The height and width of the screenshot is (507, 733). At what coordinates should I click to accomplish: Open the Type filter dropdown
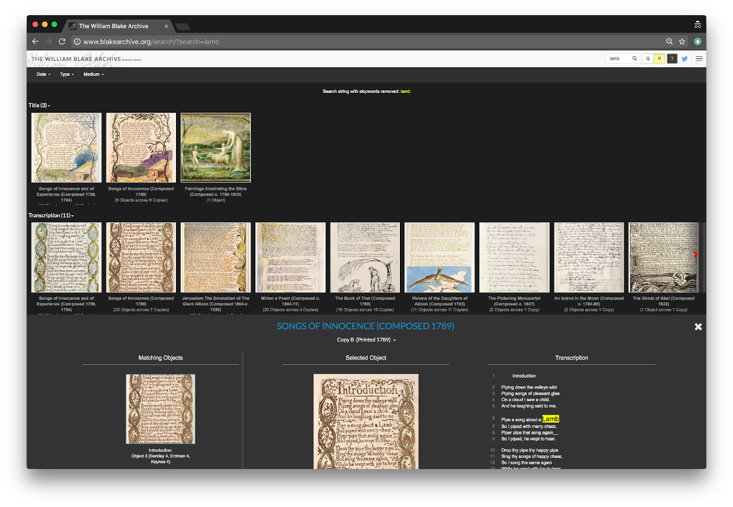[66, 75]
